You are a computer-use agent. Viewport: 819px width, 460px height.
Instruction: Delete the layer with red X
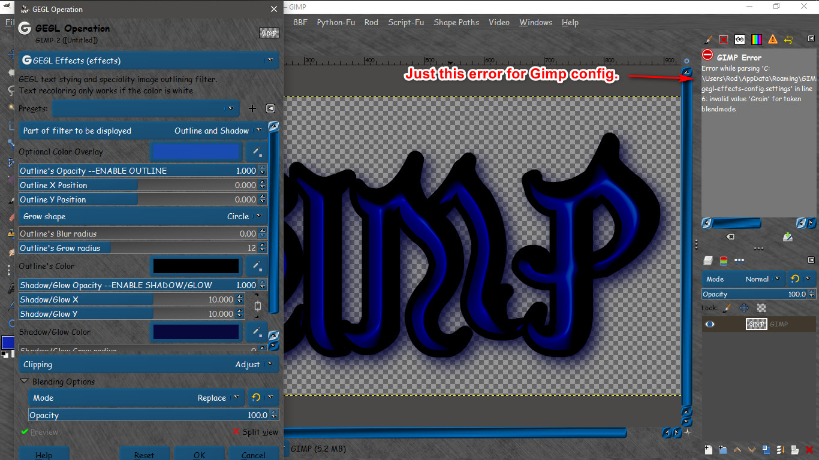809,450
